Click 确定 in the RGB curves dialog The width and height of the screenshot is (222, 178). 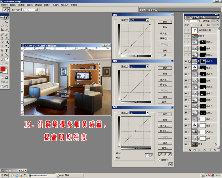point(165,22)
